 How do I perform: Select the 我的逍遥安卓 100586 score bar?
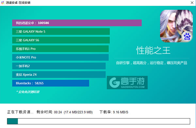(x=77, y=23)
